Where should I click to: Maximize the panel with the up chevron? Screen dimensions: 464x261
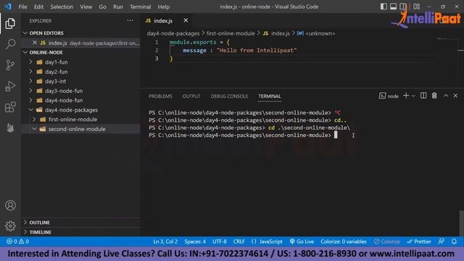(x=446, y=96)
